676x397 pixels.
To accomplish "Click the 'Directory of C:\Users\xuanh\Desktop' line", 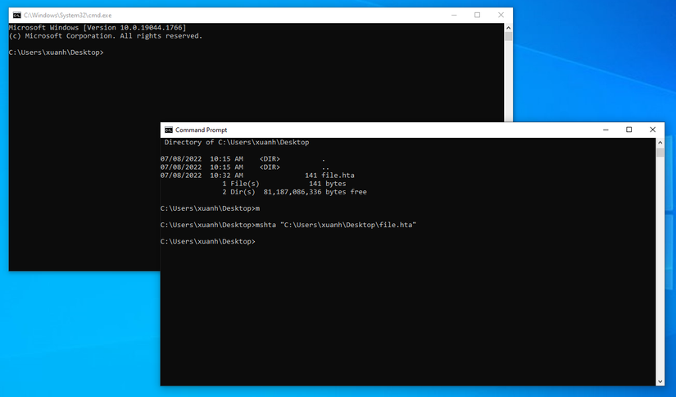I will point(237,143).
